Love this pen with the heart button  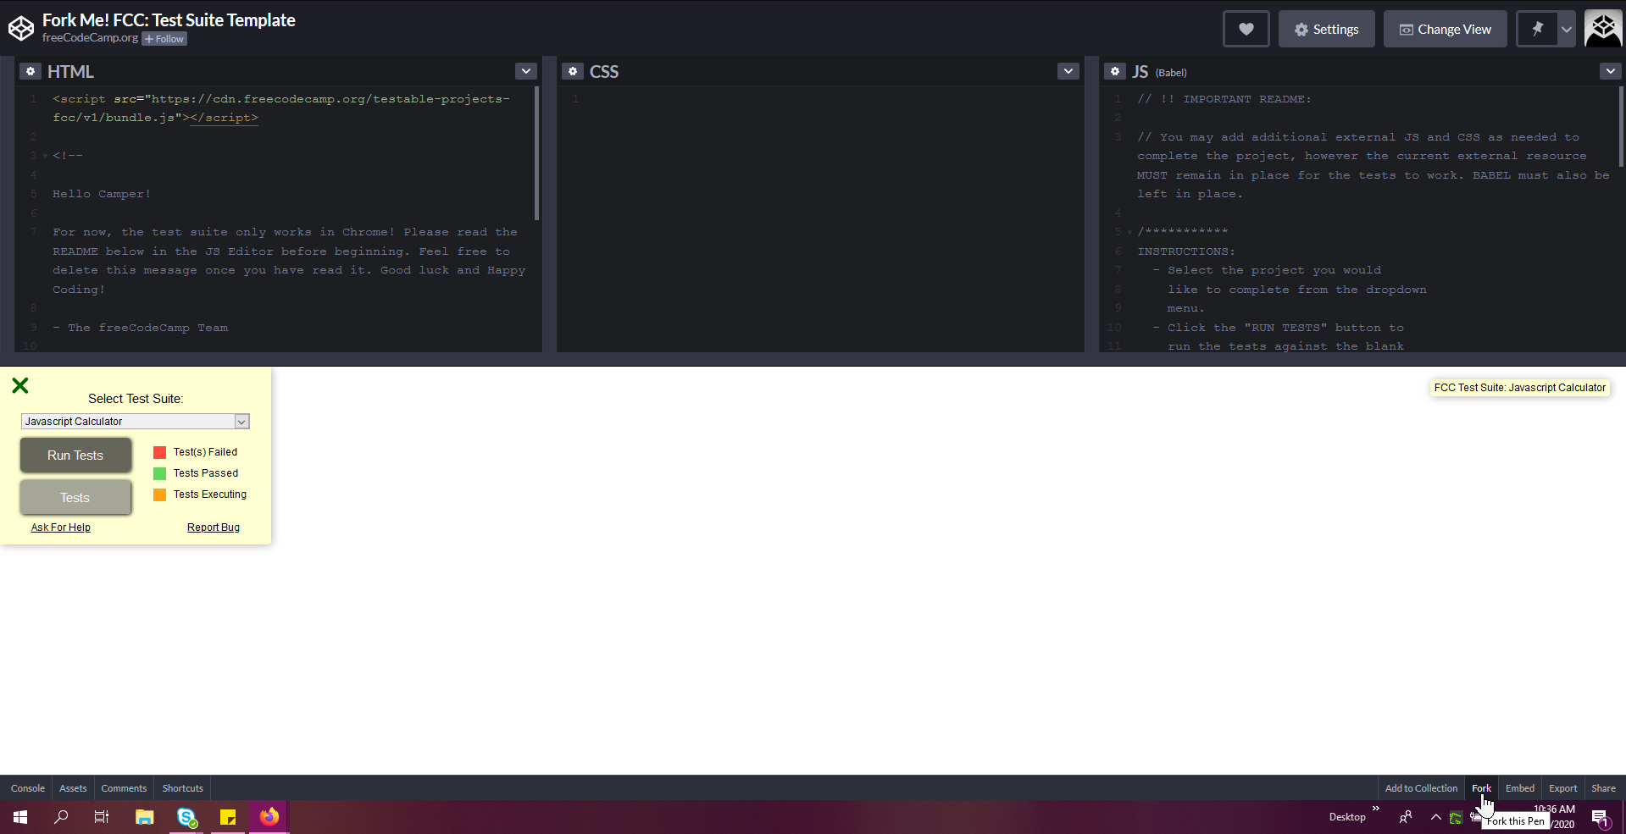coord(1246,29)
